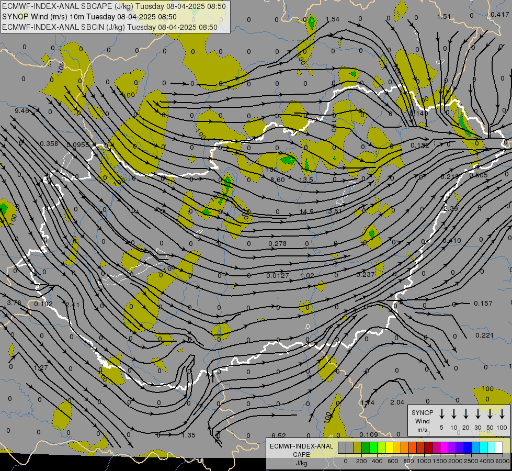Click the 1000 tick label in CAPE legend
Image resolution: width=512 pixels, height=471 pixels.
(x=424, y=461)
